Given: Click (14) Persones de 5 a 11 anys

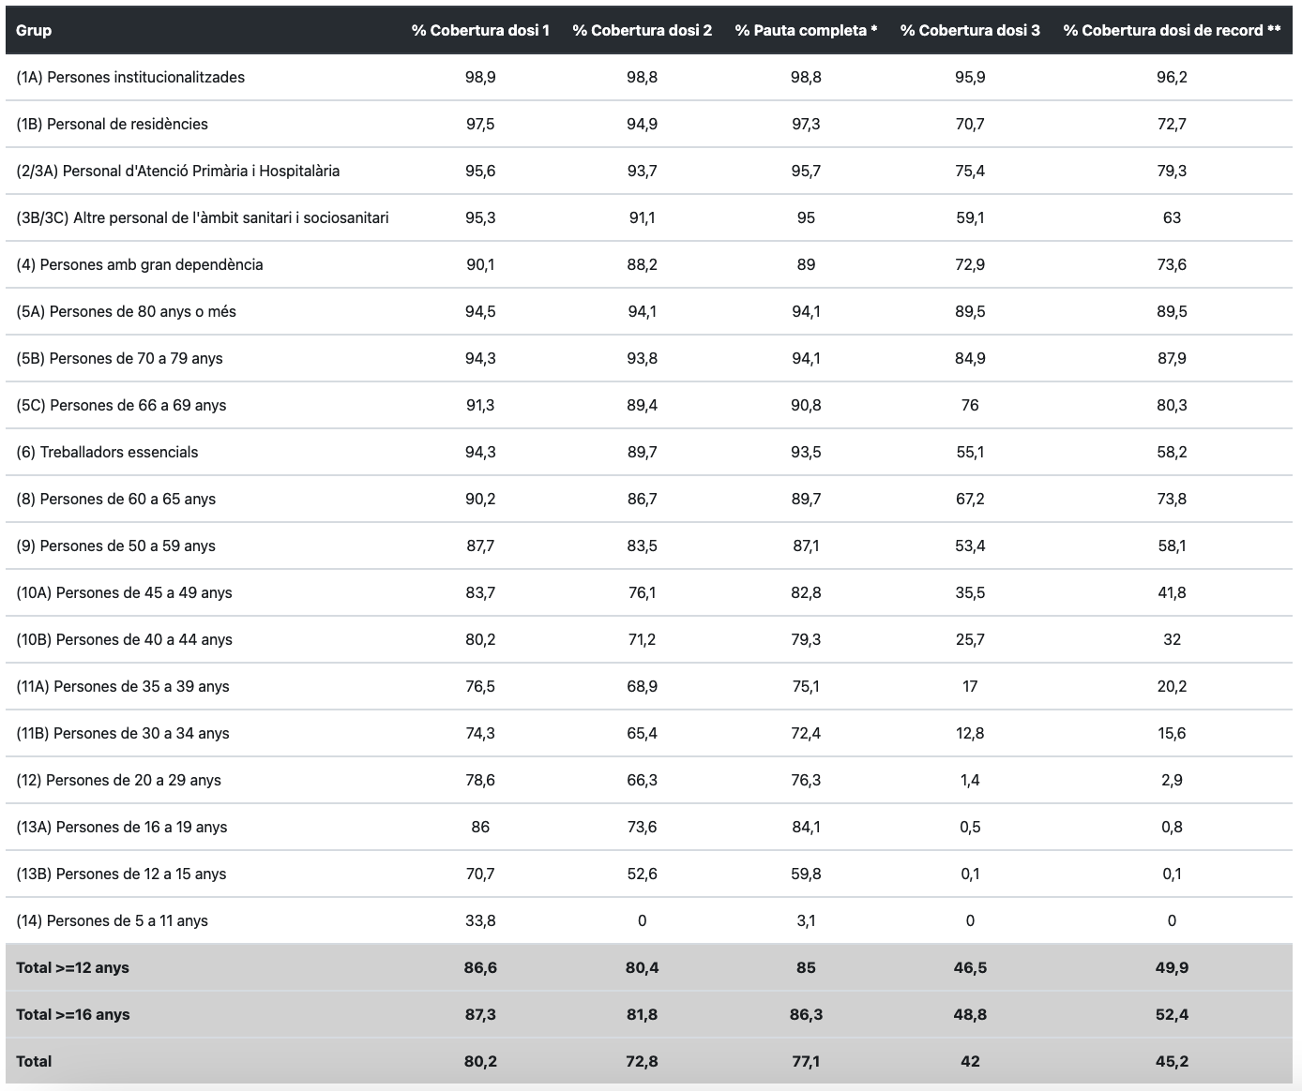Looking at the screenshot, I should tap(112, 920).
